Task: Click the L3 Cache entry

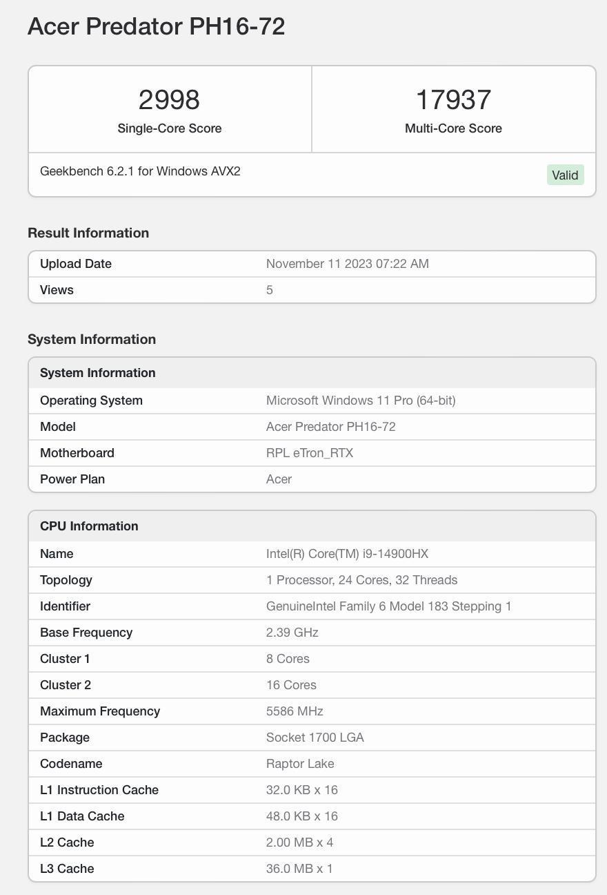Action: click(x=67, y=868)
